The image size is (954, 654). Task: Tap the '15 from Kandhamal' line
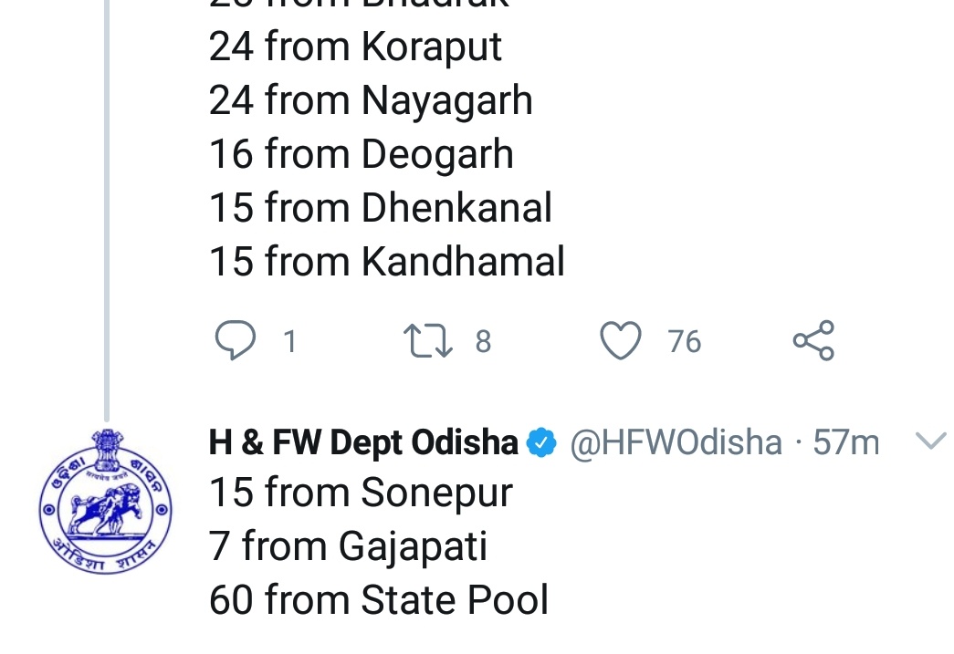click(x=387, y=262)
